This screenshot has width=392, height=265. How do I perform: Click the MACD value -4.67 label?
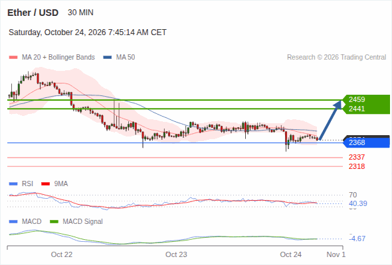357,238
